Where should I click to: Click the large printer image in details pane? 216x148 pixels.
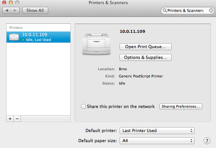click(97, 43)
